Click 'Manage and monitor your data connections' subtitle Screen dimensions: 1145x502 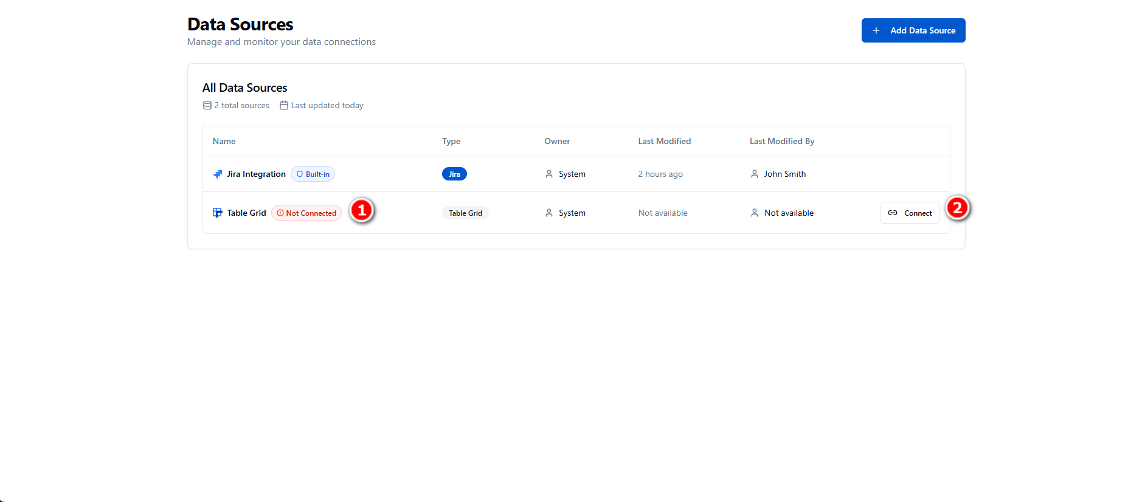tap(282, 42)
